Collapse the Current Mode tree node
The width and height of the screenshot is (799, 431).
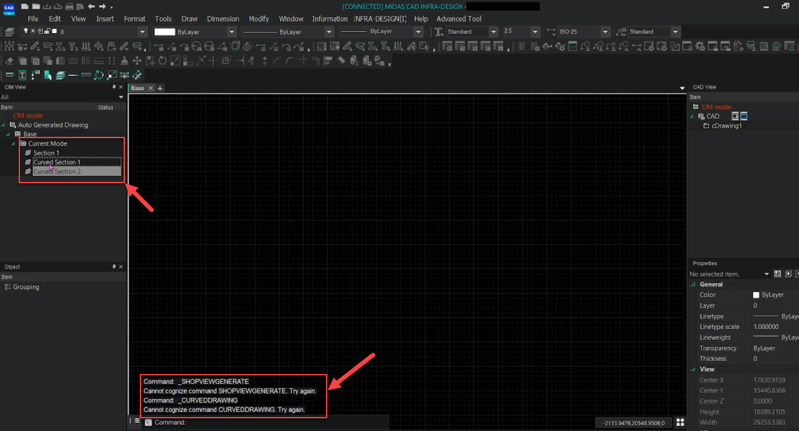click(x=14, y=144)
